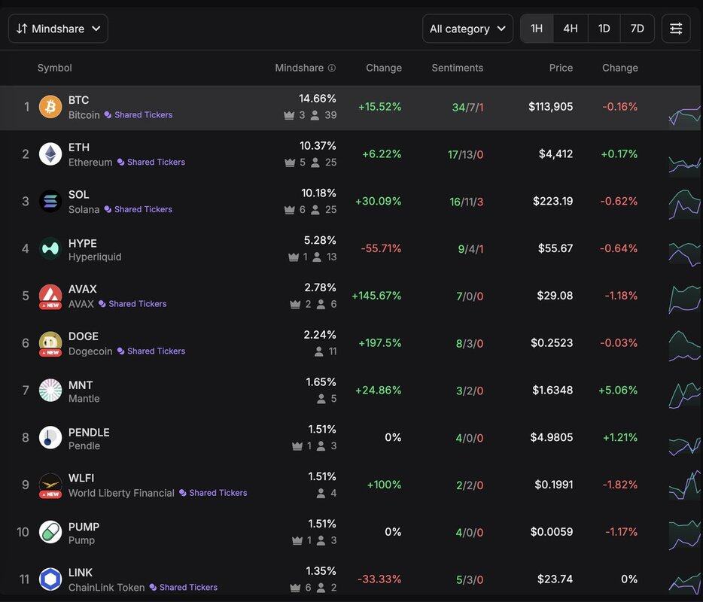Sort by the Mindshare column header
This screenshot has height=602, width=703.
click(x=299, y=68)
